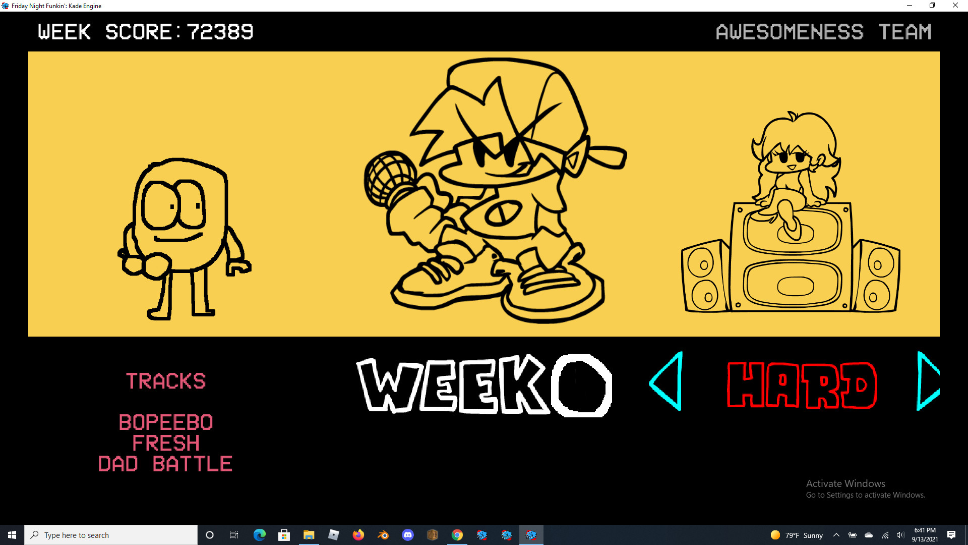Open Discord from the taskbar
The height and width of the screenshot is (545, 968).
(x=408, y=535)
